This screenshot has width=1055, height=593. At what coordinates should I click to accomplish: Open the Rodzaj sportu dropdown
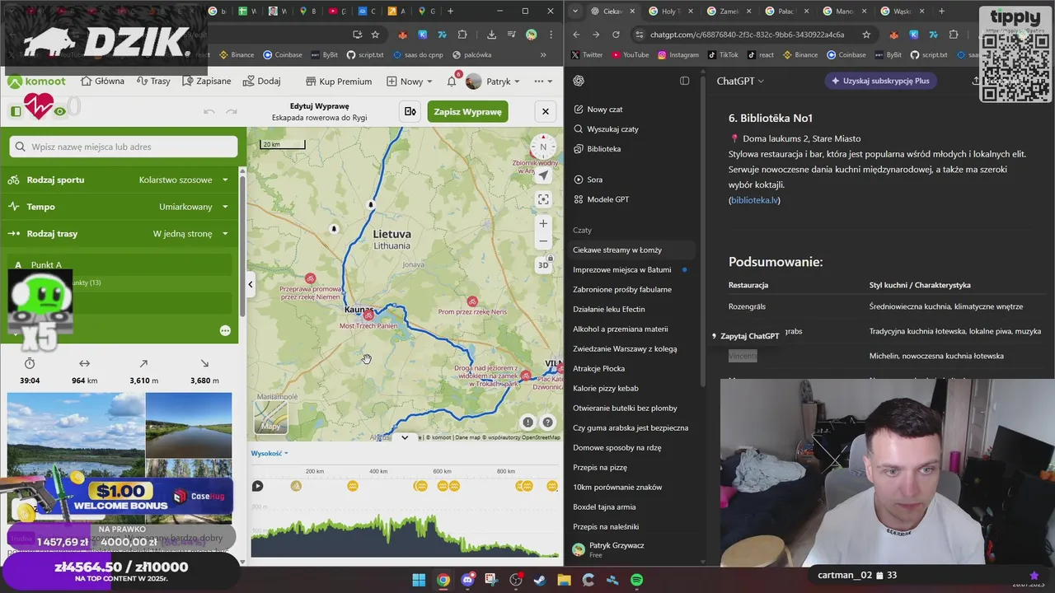(120, 180)
